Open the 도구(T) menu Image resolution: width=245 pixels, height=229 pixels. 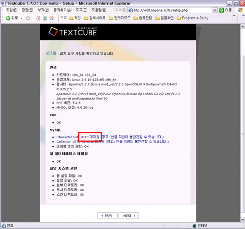tap(81, 10)
